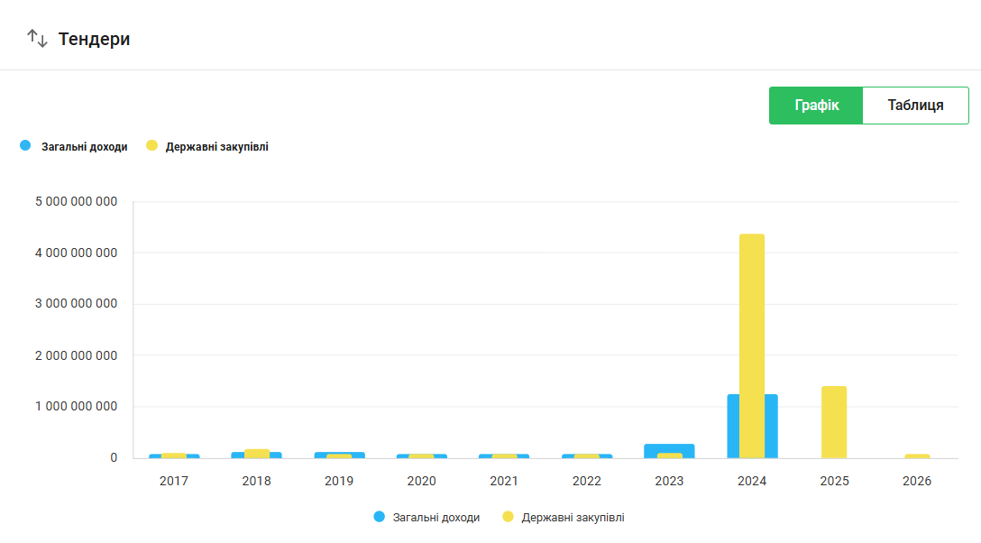The height and width of the screenshot is (543, 981).
Task: Click the yellow 2018 procurement bar
Action: point(257,453)
